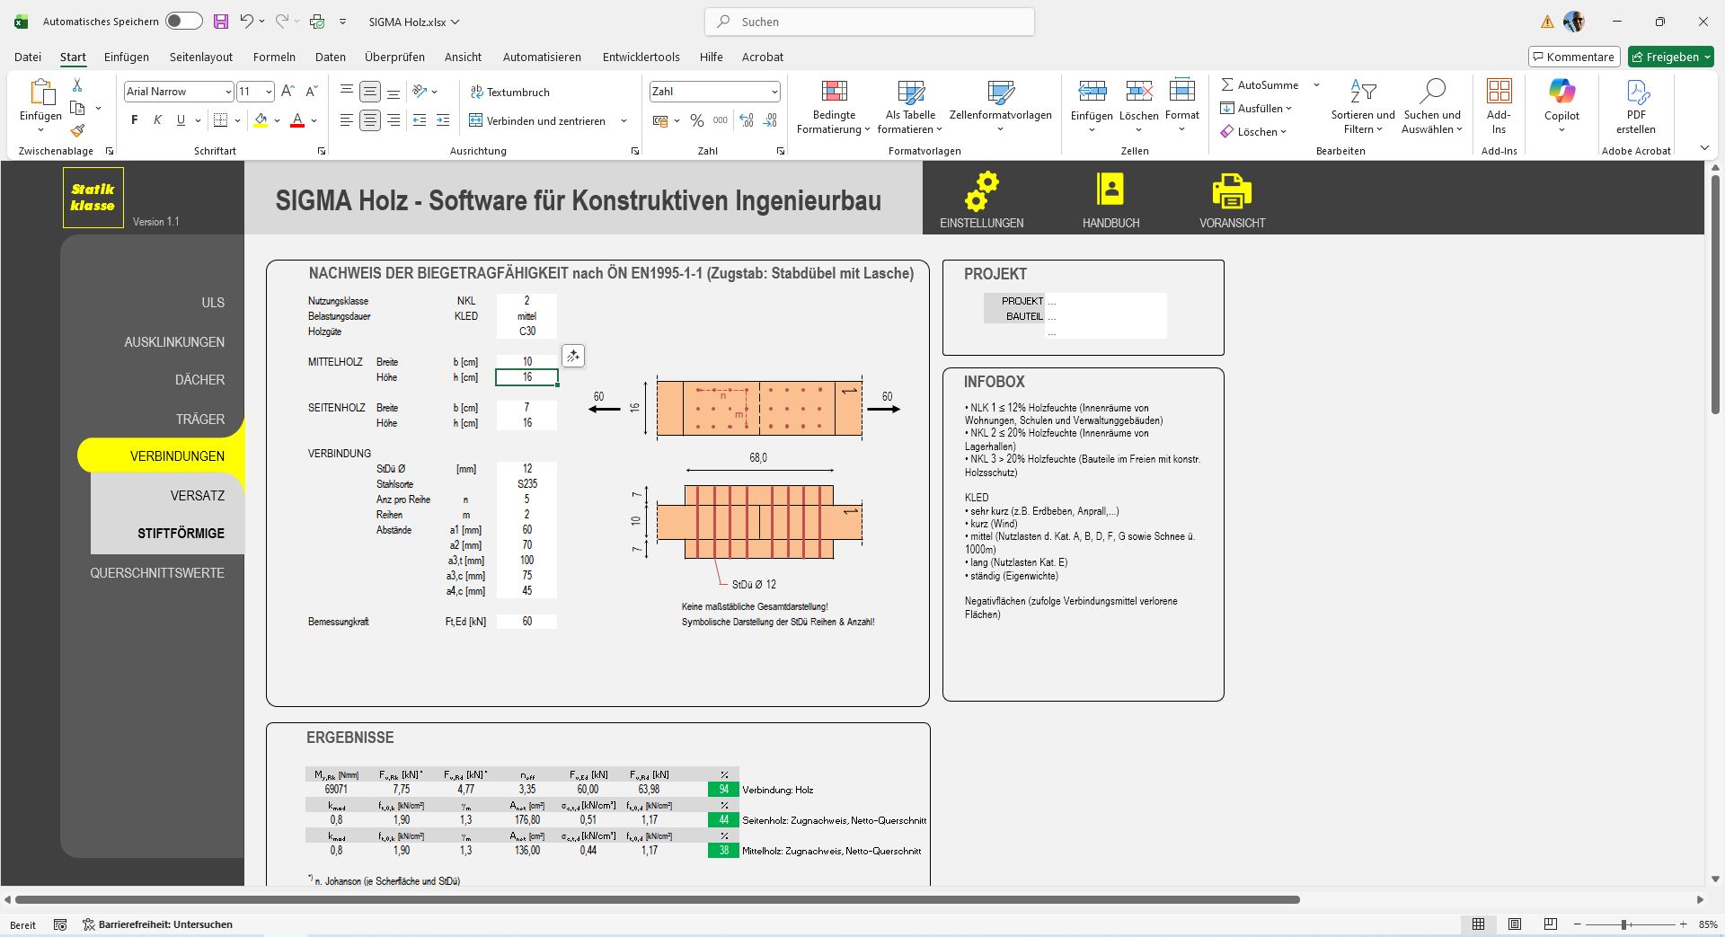Navigate to TRÄGER in sidebar
This screenshot has height=937, width=1725.
(200, 420)
